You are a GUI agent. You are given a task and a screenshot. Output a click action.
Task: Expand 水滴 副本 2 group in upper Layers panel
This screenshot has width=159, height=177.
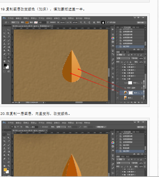pyautogui.click(x=122, y=70)
